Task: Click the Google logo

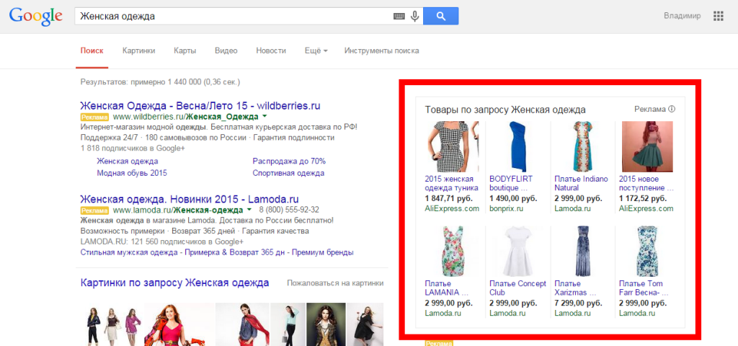Action: click(x=36, y=17)
